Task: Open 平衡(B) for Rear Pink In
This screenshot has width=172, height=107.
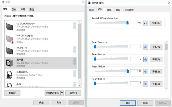Action: point(156,59)
